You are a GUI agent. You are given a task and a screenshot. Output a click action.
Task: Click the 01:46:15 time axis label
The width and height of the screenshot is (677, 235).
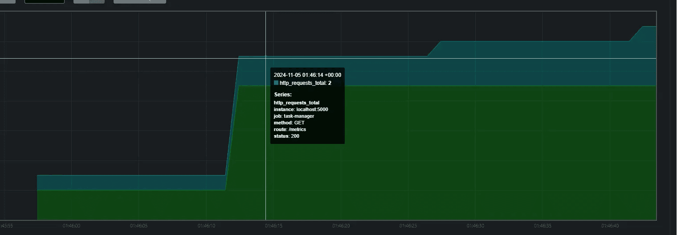[273, 226]
